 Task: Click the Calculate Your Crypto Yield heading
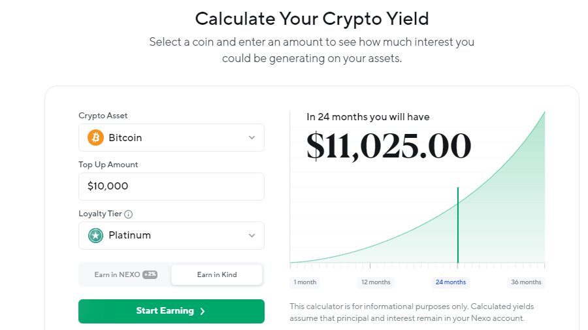(x=312, y=18)
